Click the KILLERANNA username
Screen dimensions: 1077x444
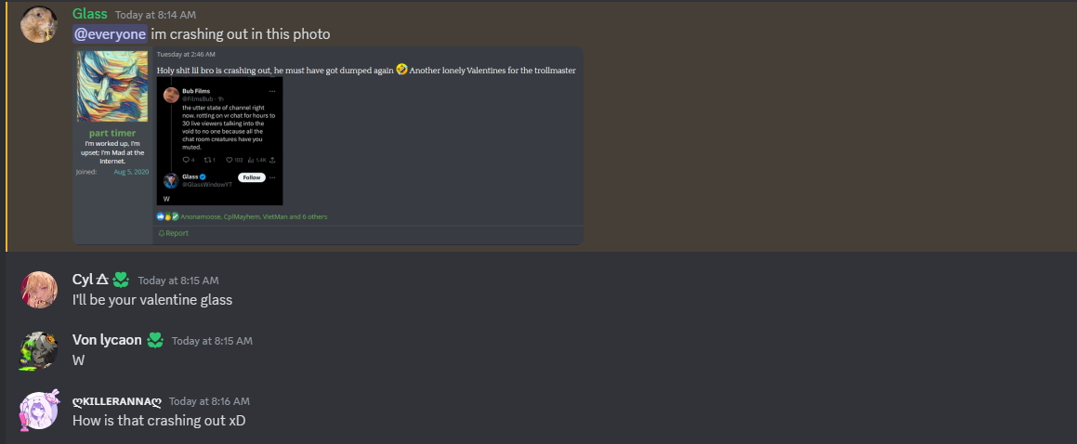117,400
